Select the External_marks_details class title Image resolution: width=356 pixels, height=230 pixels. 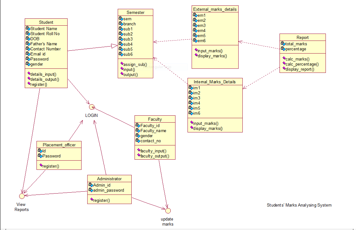(x=215, y=9)
